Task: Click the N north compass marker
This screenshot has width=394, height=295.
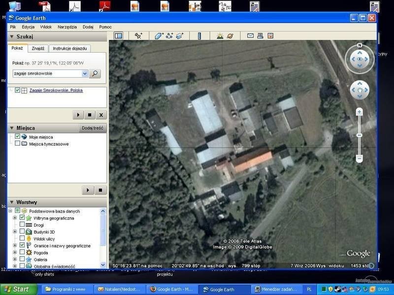Action: click(360, 45)
